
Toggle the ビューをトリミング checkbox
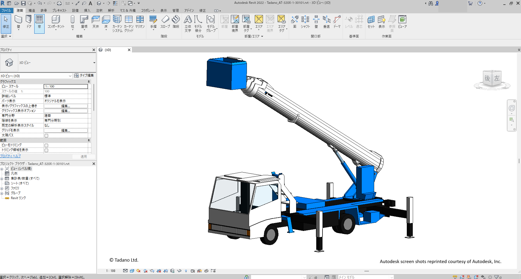pyautogui.click(x=46, y=145)
